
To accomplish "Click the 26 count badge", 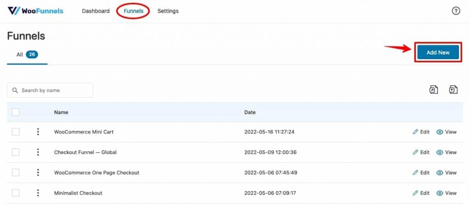I will (32, 55).
